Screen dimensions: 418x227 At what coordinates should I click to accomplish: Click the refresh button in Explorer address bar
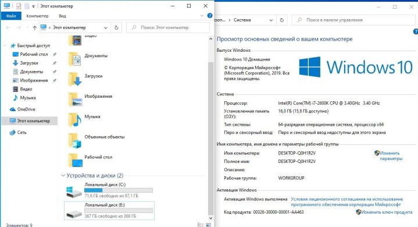tap(116, 27)
